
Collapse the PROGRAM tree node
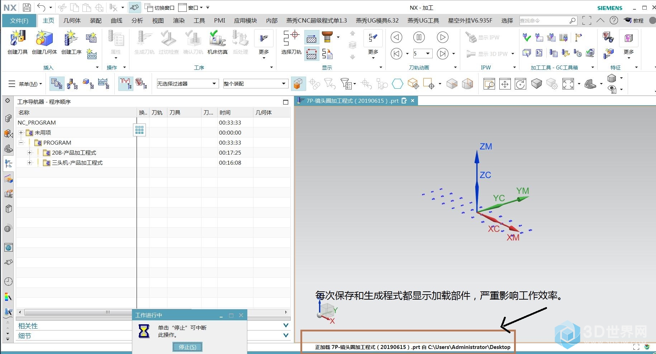(21, 142)
